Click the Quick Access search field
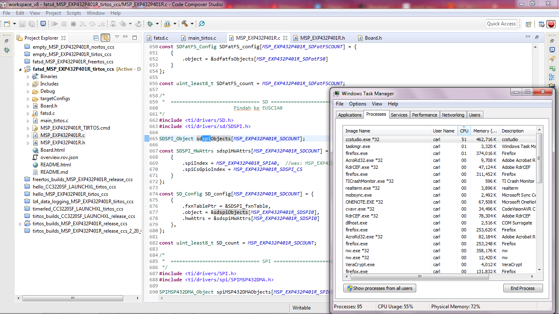 (501, 24)
